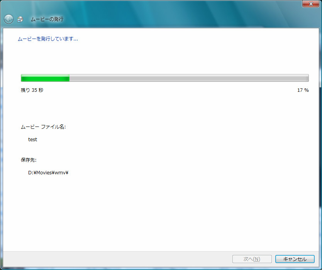Screen dimensions: 322x270
Task: Click the green filled part of progress bar
Action: (x=44, y=78)
